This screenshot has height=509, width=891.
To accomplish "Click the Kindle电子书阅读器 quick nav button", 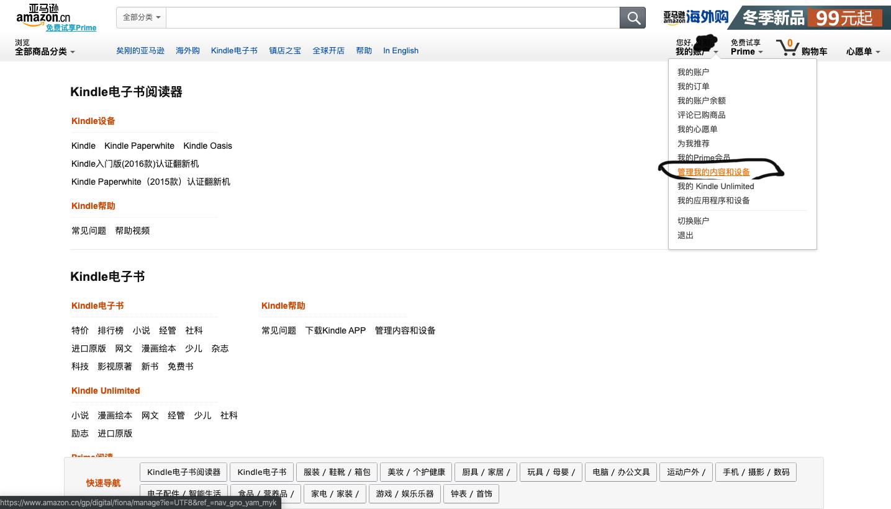I will [183, 472].
